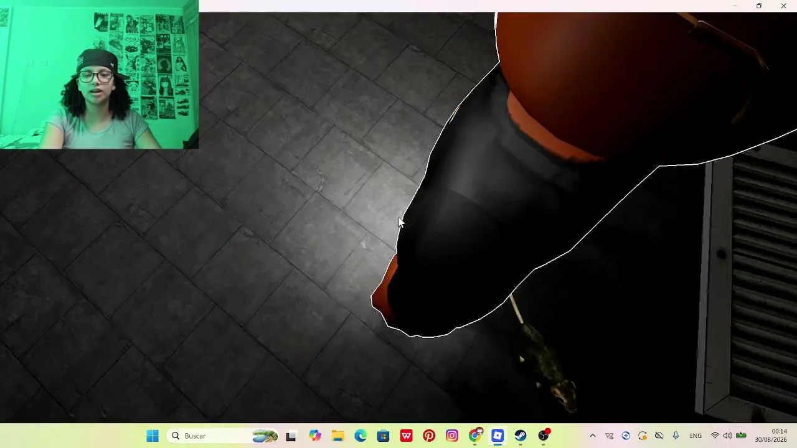Expand the hidden system tray icons
Image resolution: width=797 pixels, height=448 pixels.
592,436
